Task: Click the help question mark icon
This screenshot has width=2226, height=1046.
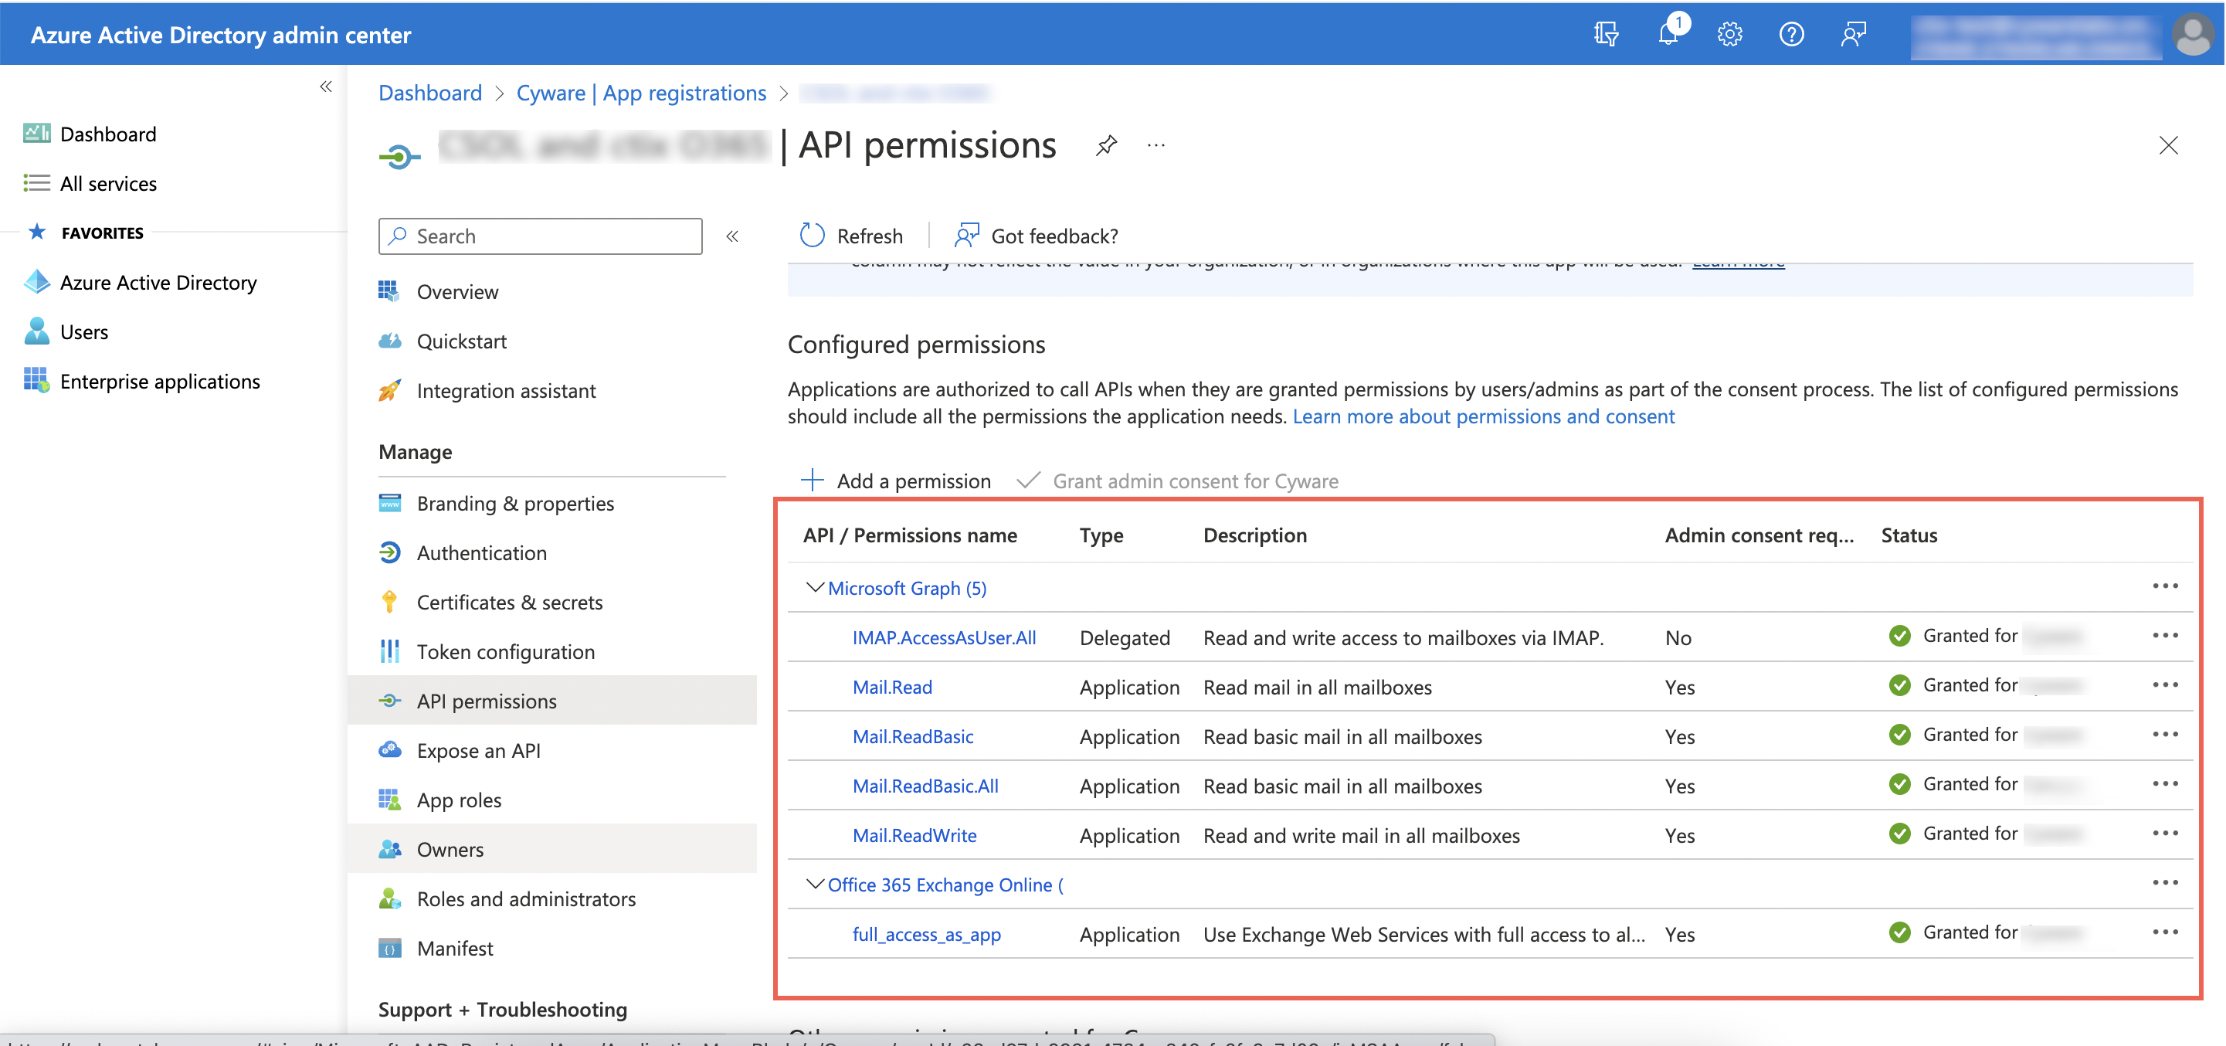Action: [1791, 35]
